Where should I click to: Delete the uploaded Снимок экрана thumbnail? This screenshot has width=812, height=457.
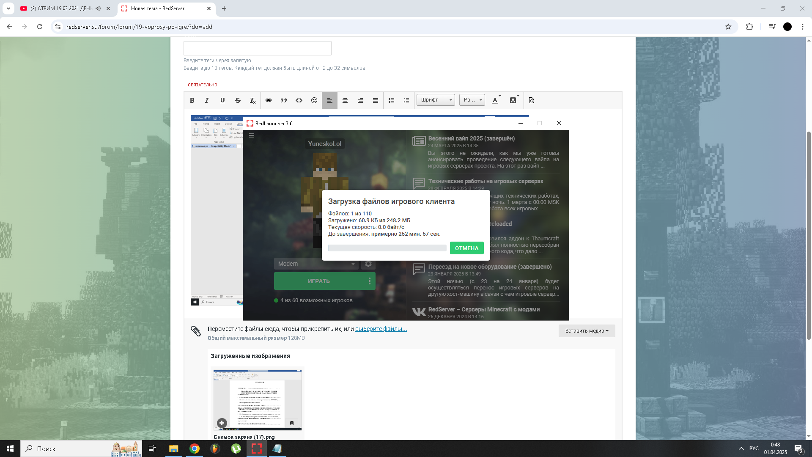click(292, 423)
